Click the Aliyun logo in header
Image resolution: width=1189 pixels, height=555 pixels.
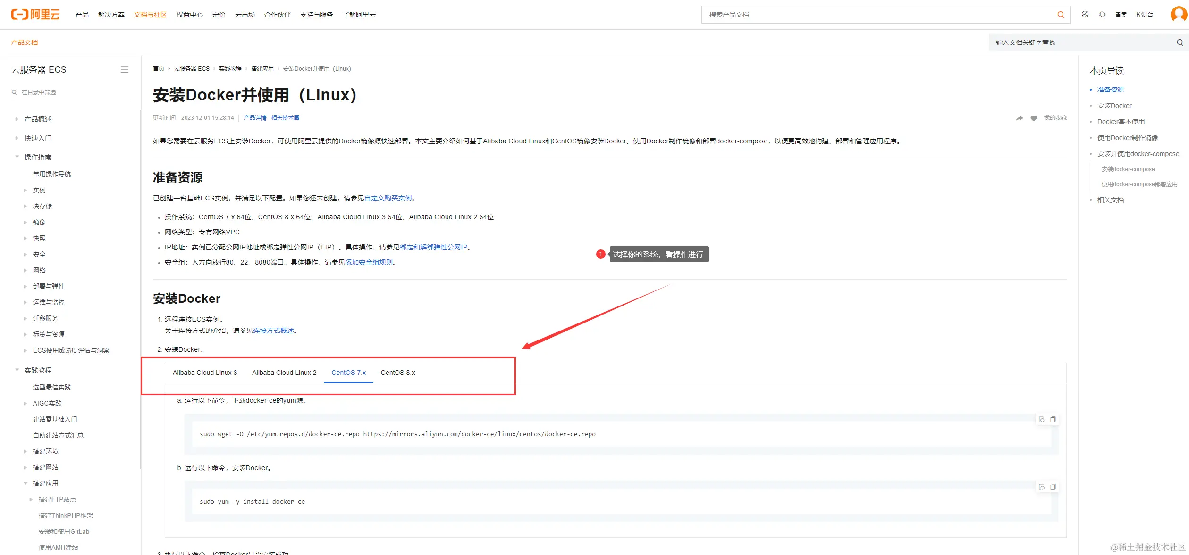(35, 15)
